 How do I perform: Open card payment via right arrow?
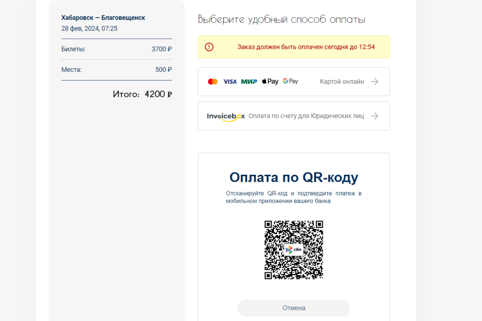375,82
